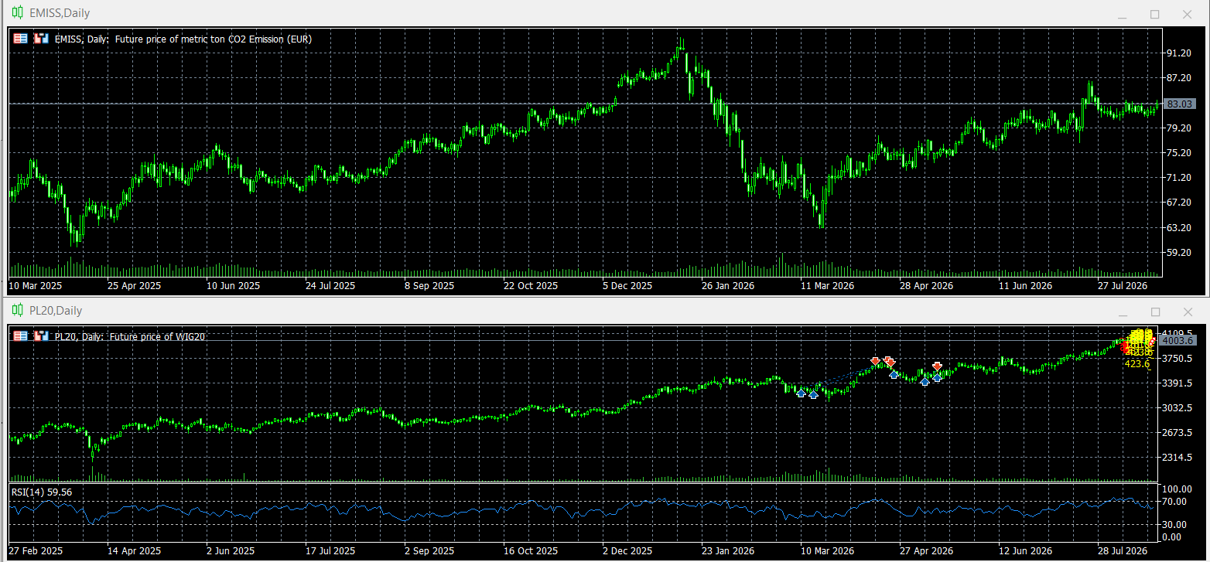Click the leftmost blue buy arrow on PL20

801,393
